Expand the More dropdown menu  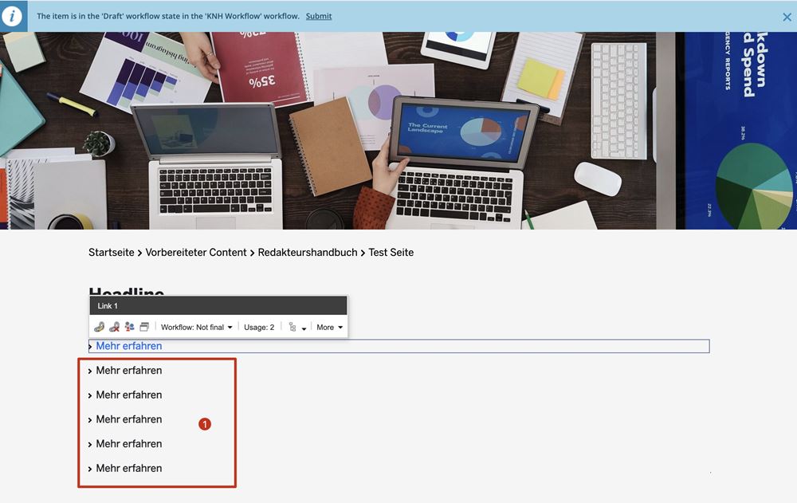(x=329, y=327)
